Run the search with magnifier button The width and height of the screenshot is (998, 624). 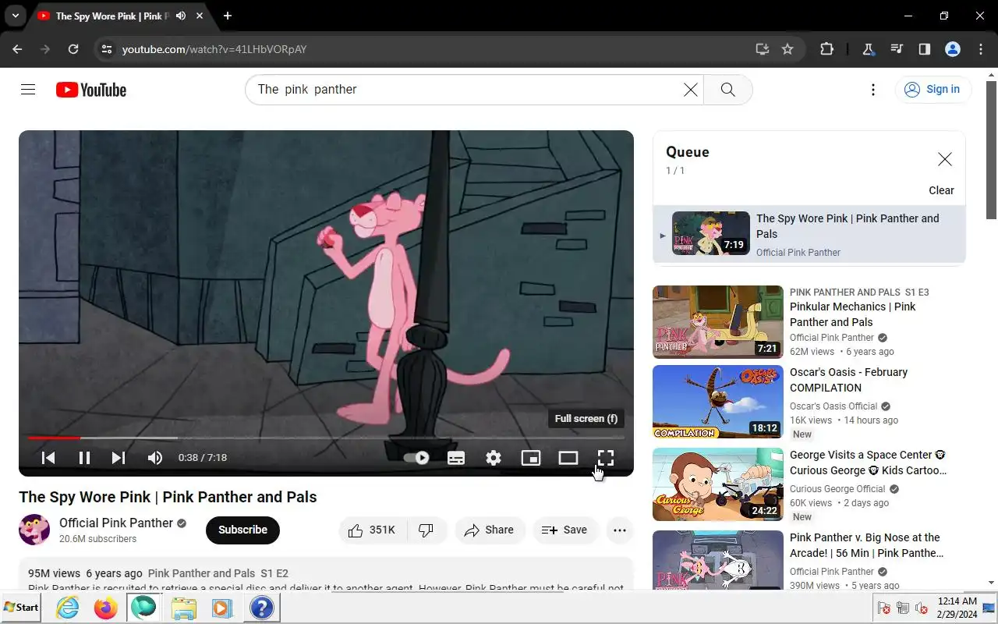(x=727, y=90)
